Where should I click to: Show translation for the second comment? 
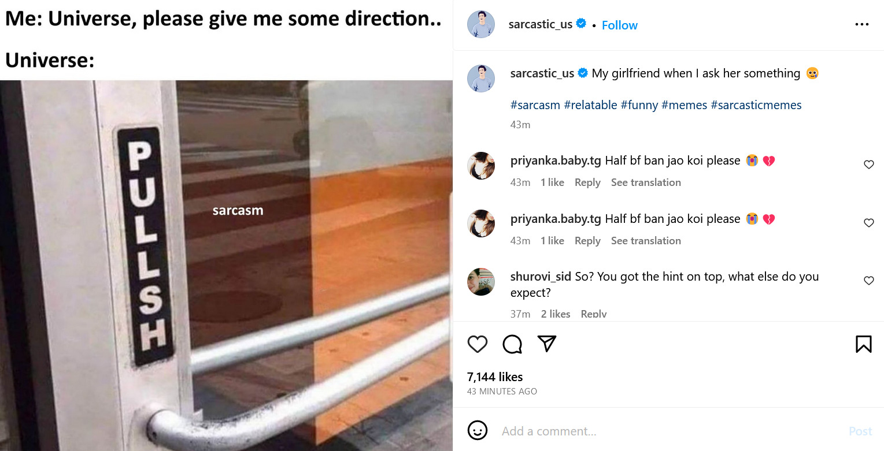(x=646, y=240)
